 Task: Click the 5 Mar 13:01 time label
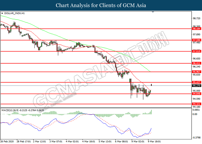click(x=105, y=141)
